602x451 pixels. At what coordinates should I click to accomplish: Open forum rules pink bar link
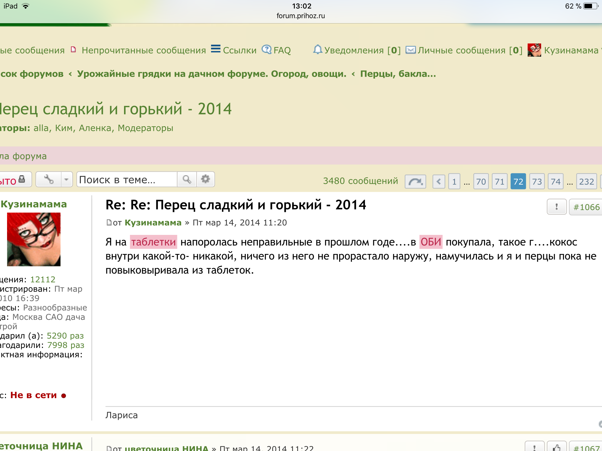24,156
